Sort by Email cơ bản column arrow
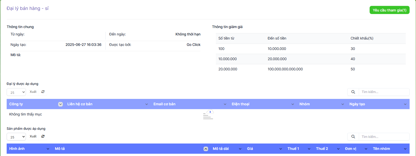 click(225, 104)
